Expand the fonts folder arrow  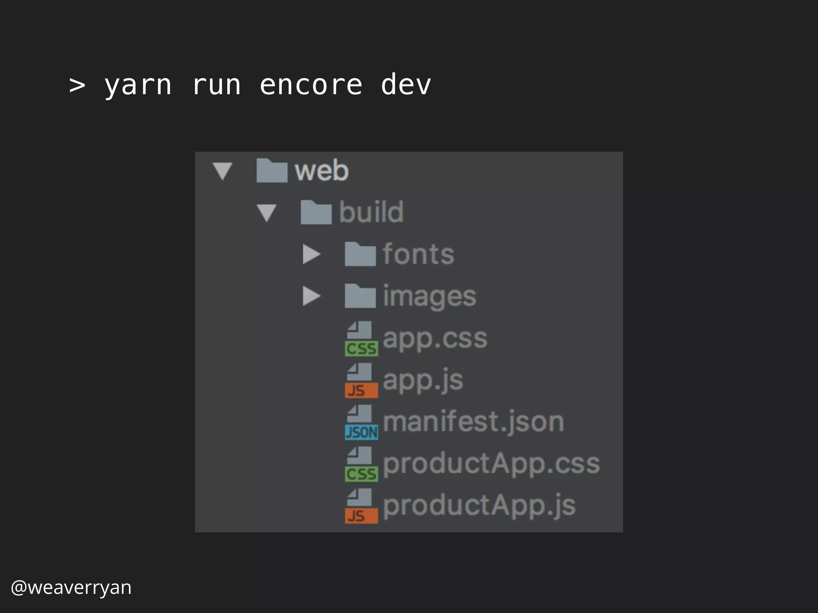point(312,254)
